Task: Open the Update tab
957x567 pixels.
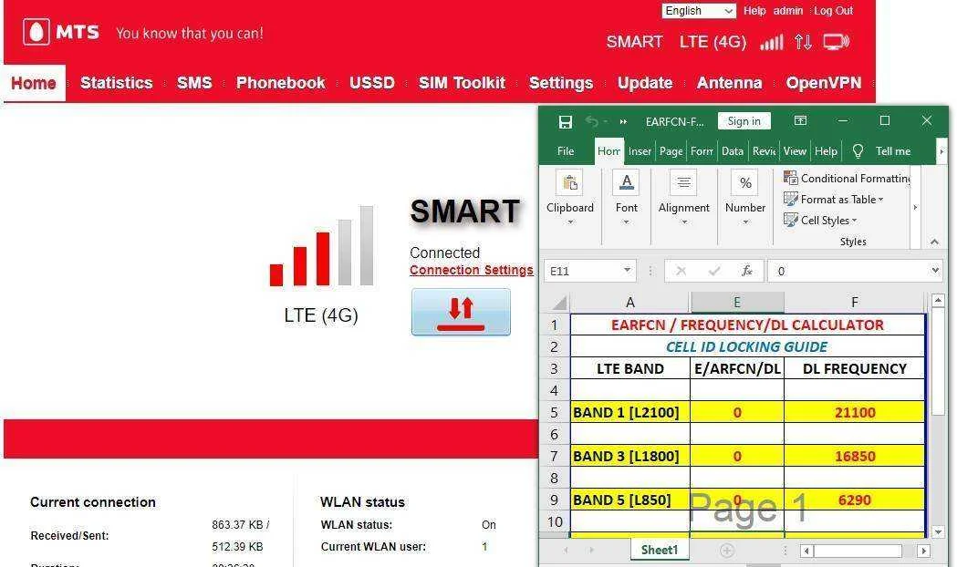Action: [645, 83]
